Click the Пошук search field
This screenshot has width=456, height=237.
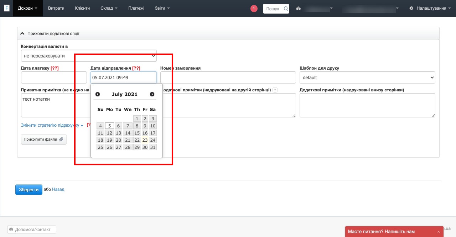pyautogui.click(x=276, y=9)
